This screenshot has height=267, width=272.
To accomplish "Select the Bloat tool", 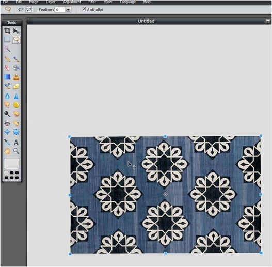I will [x=7, y=132].
